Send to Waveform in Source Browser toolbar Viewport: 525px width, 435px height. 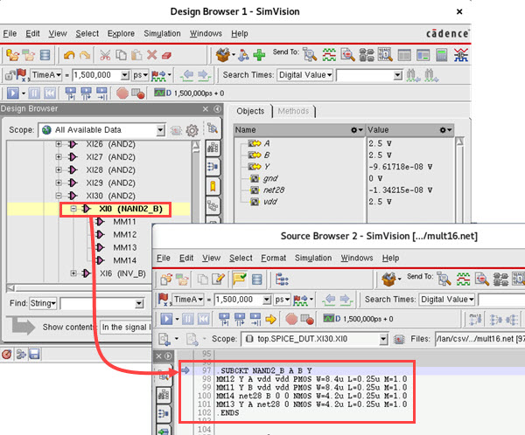tap(463, 280)
